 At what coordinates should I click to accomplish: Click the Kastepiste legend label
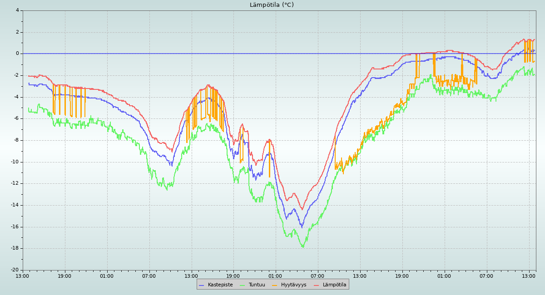pyautogui.click(x=220, y=285)
